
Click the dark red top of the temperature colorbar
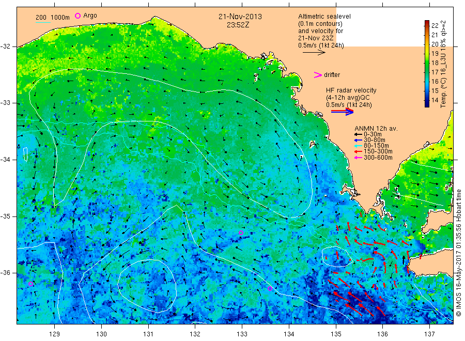pyautogui.click(x=427, y=23)
